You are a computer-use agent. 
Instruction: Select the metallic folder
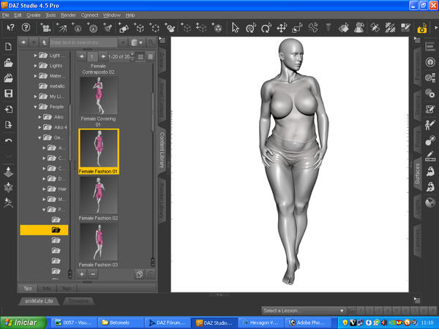(52, 86)
